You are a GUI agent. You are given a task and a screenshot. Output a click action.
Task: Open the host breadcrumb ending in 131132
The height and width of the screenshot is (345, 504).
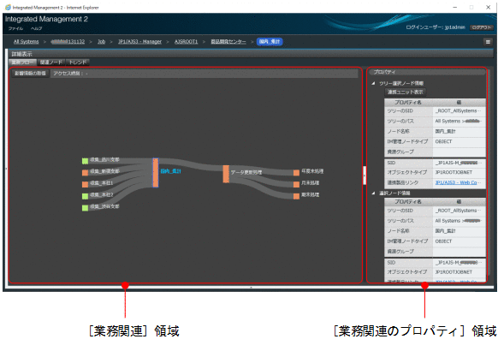click(x=68, y=41)
